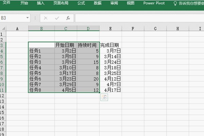This screenshot has height=136, width=204.
Task: Click the 持续时间 header cell
Action: coord(88,45)
